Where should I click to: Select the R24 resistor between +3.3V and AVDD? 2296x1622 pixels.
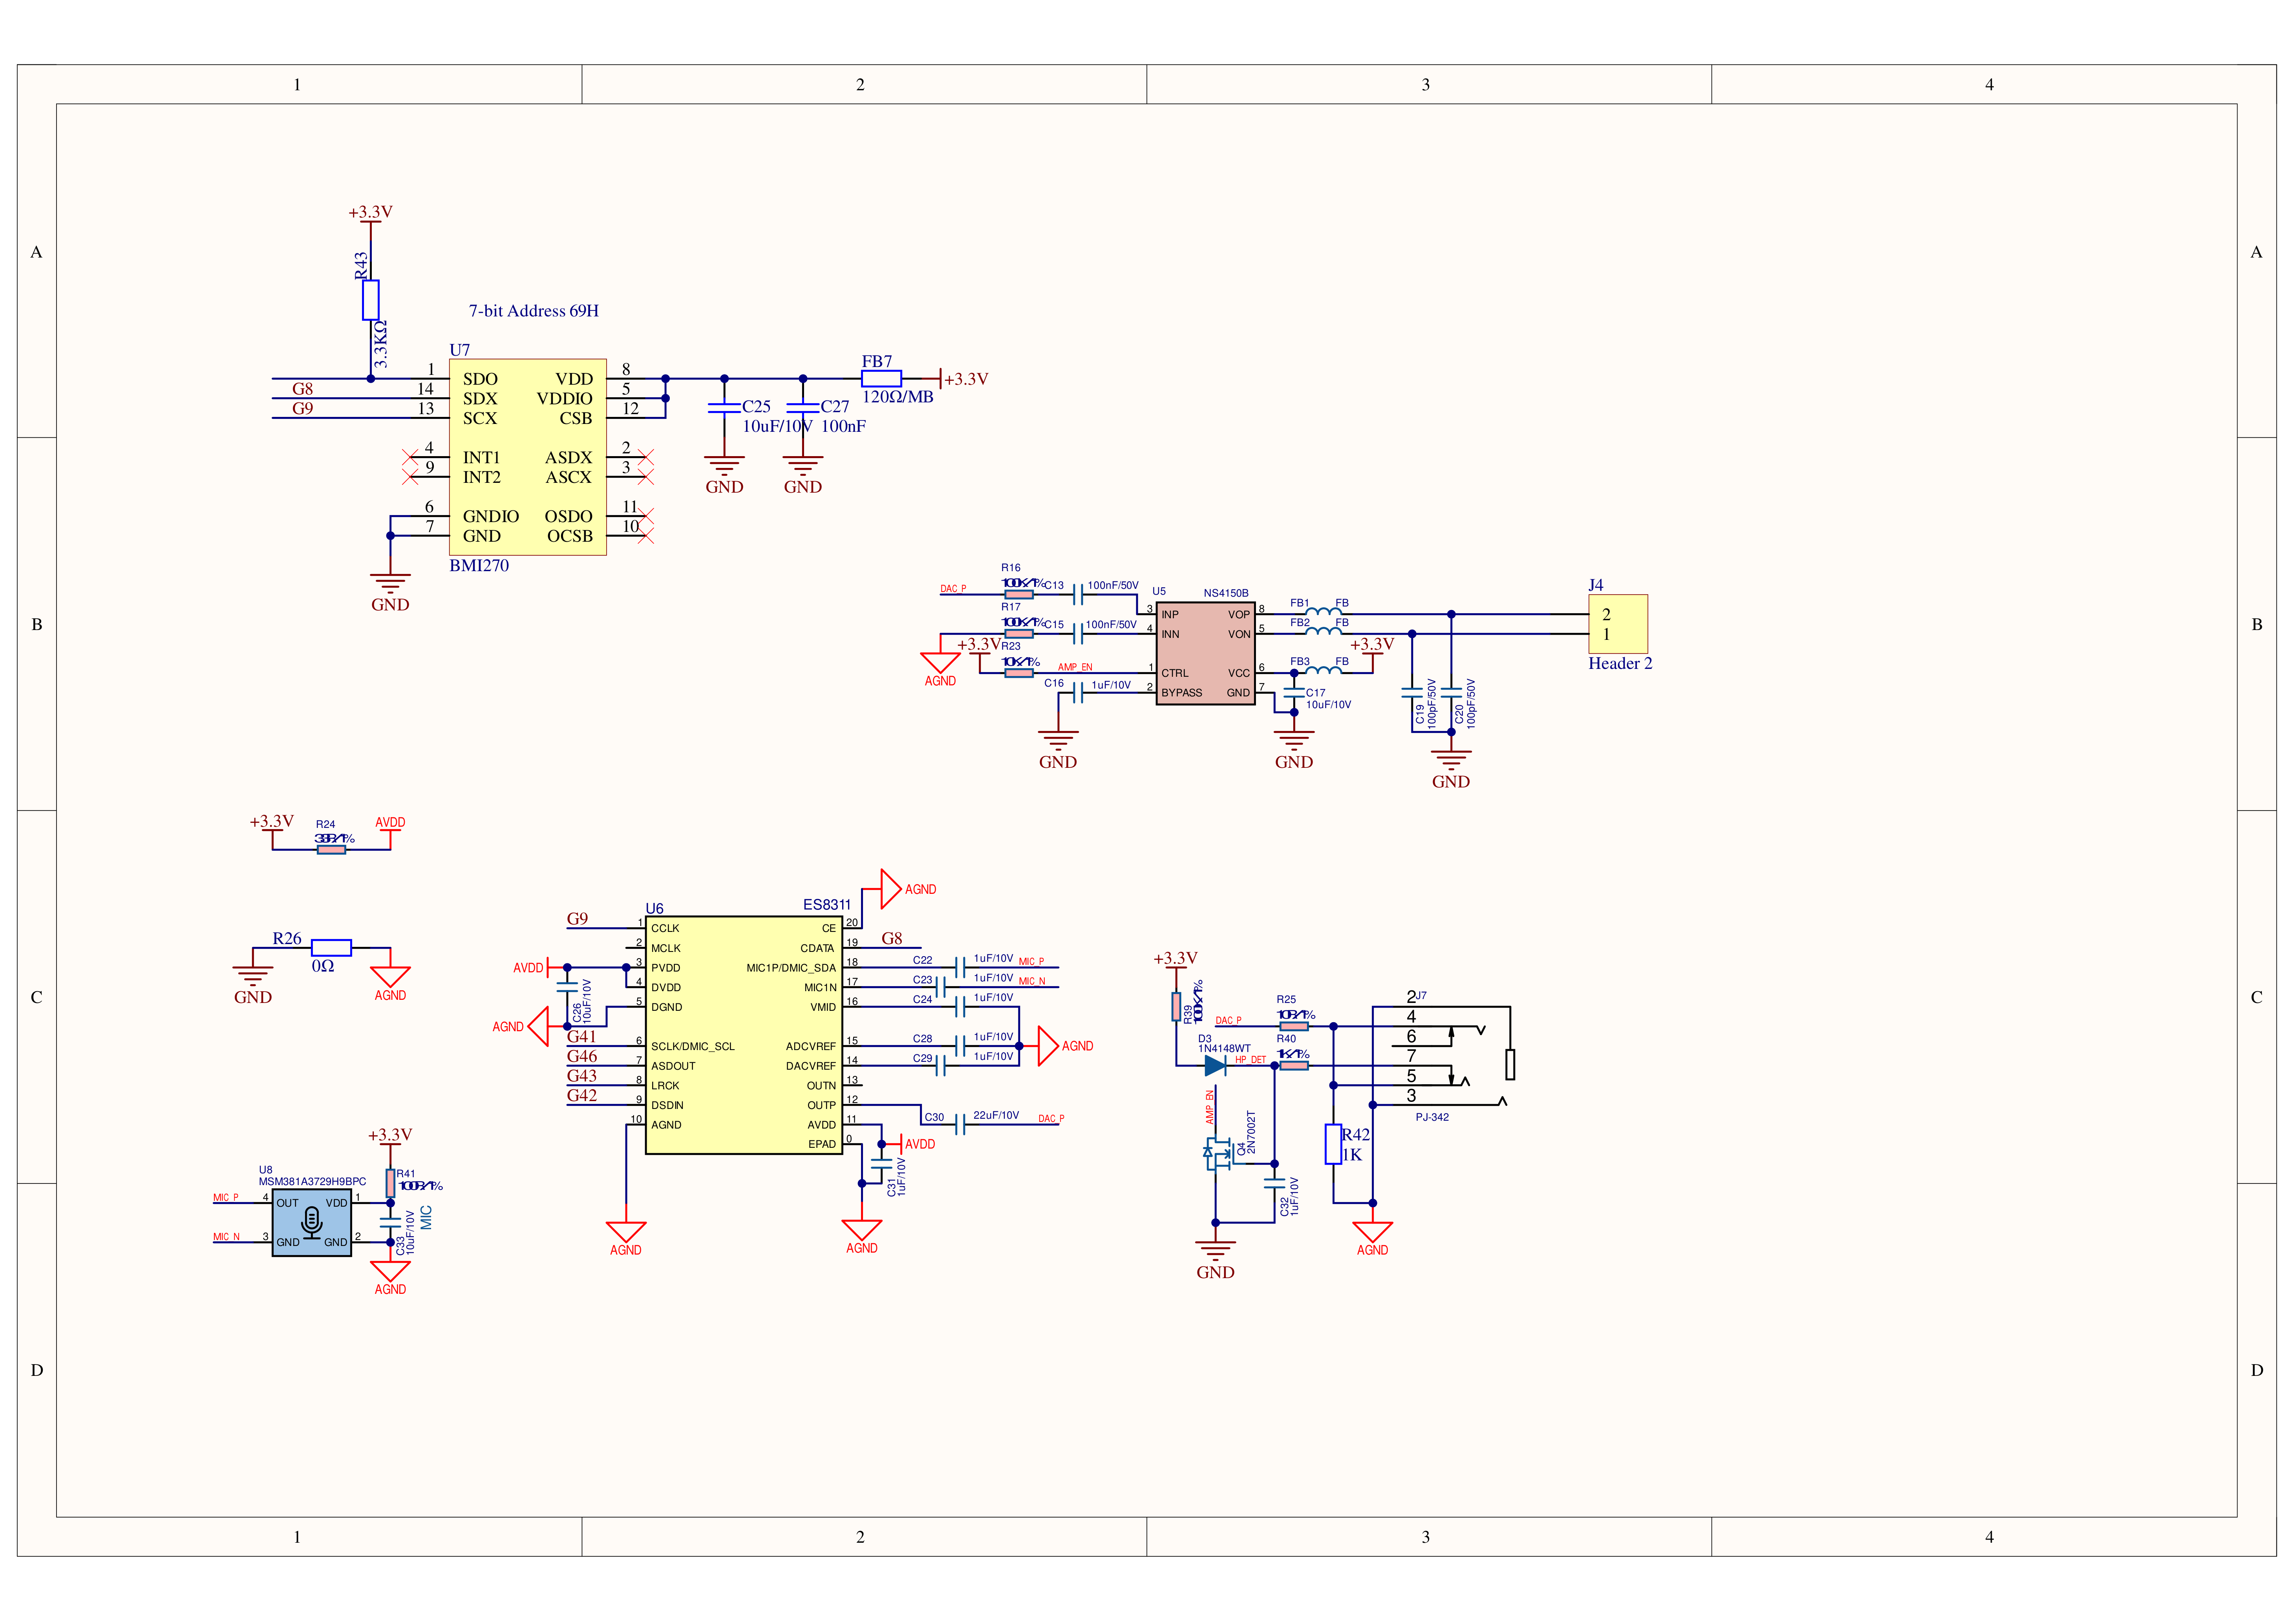(331, 850)
